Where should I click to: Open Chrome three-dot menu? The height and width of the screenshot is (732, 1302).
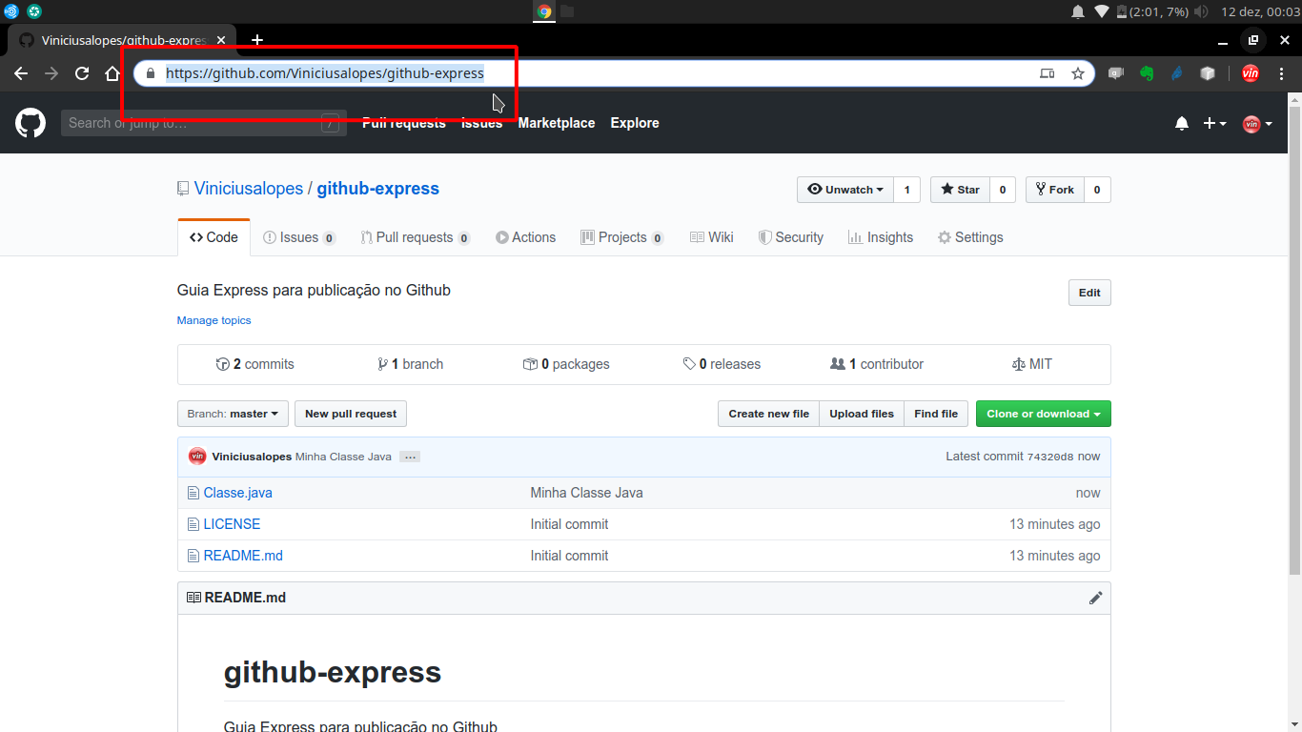tap(1281, 73)
